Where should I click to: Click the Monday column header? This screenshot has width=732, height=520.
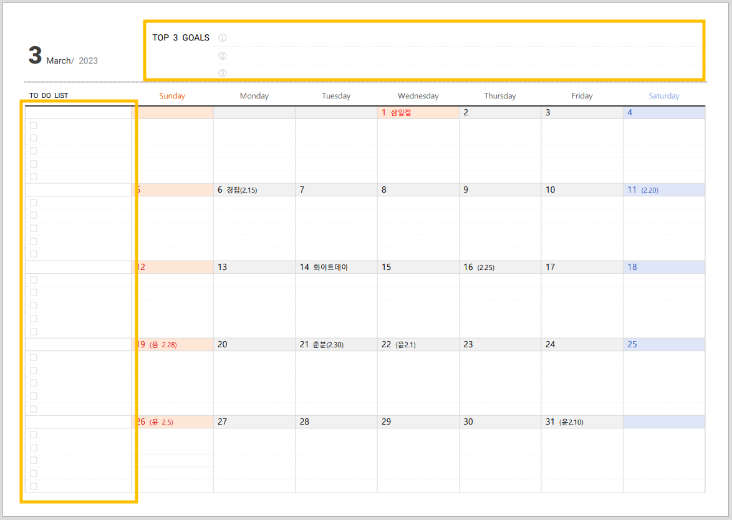254,95
